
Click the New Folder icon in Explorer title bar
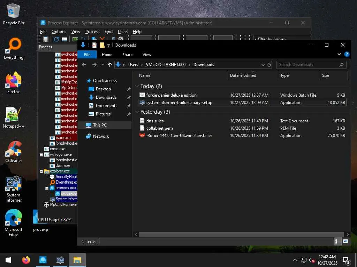tap(102, 45)
